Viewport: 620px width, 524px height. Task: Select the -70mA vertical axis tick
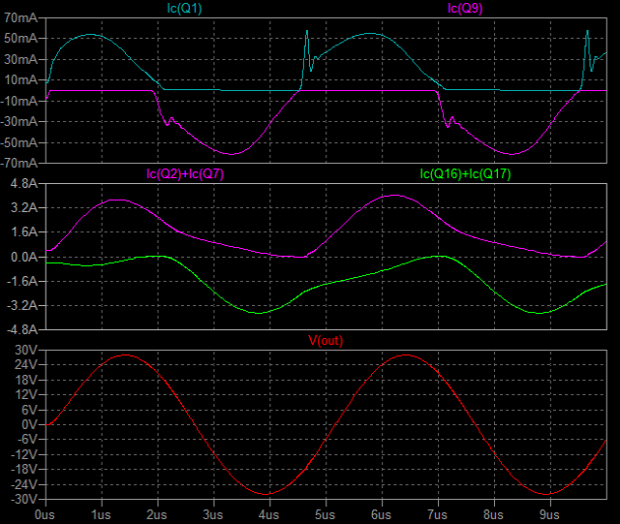18,160
